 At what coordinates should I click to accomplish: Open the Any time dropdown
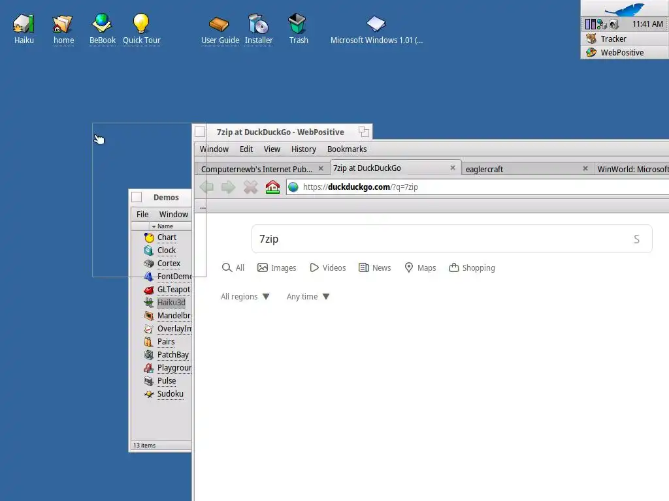point(308,297)
